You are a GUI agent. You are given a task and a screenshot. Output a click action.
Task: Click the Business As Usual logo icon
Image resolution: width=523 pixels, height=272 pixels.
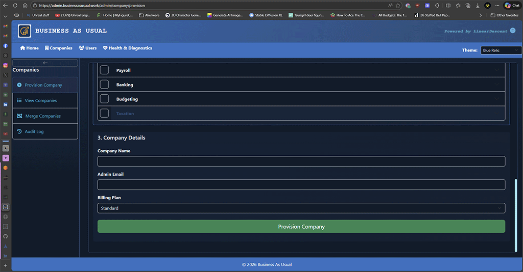click(x=25, y=31)
